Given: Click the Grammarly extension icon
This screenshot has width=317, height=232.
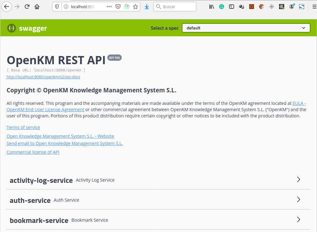Looking at the screenshot, I should [222, 7].
